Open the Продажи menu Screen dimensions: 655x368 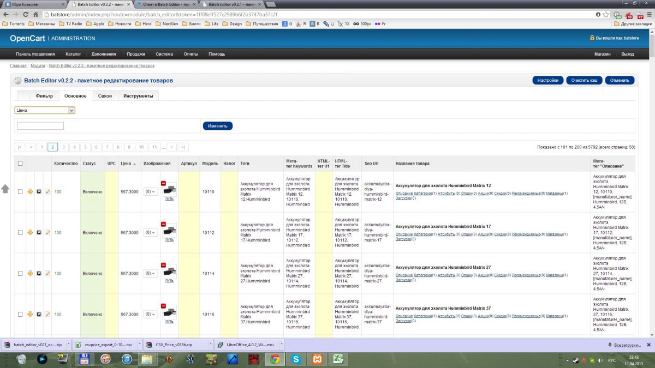click(136, 54)
